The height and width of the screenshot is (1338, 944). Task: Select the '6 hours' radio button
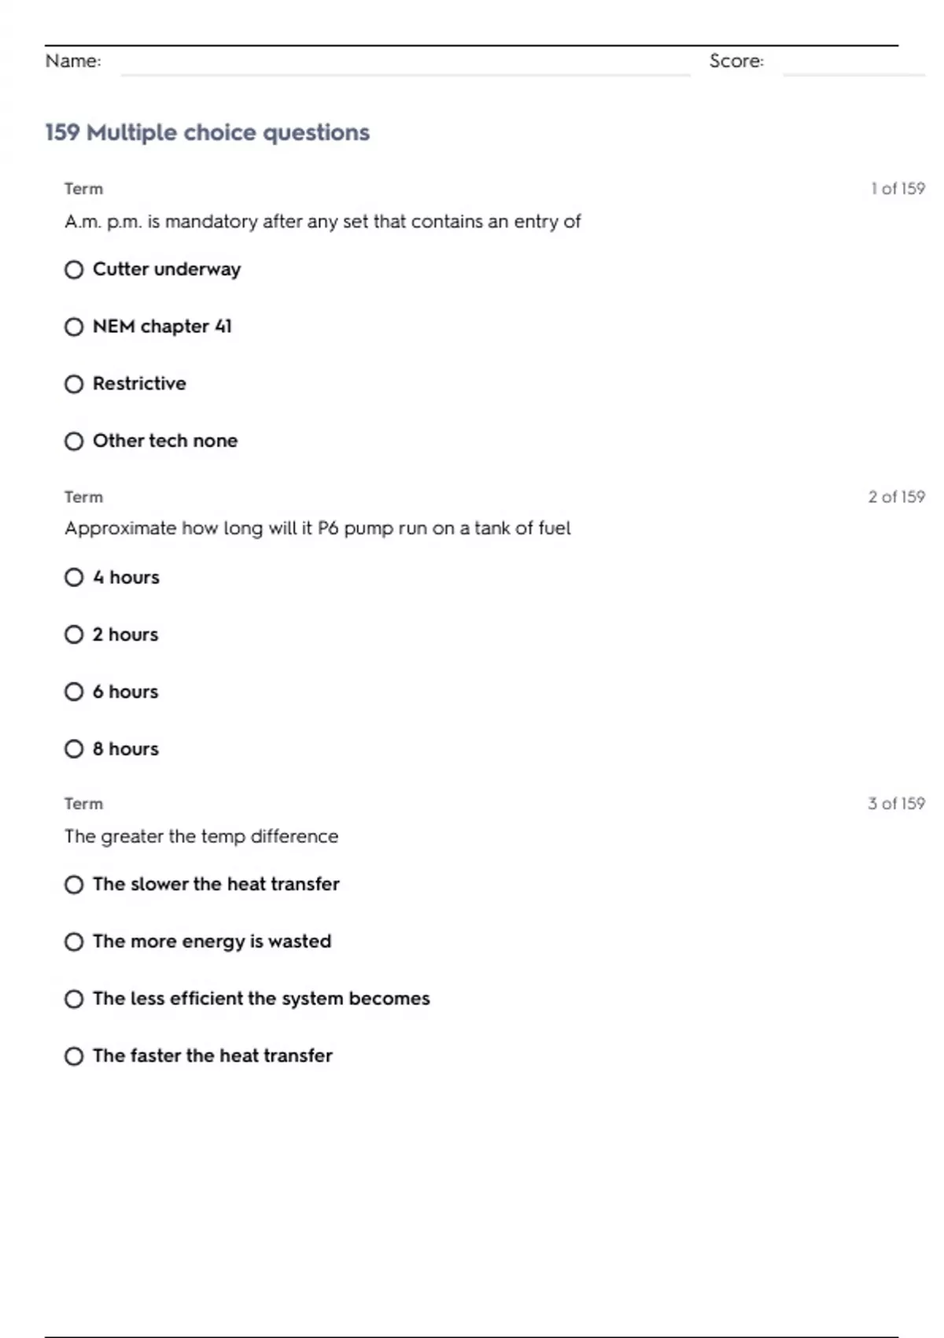click(74, 692)
